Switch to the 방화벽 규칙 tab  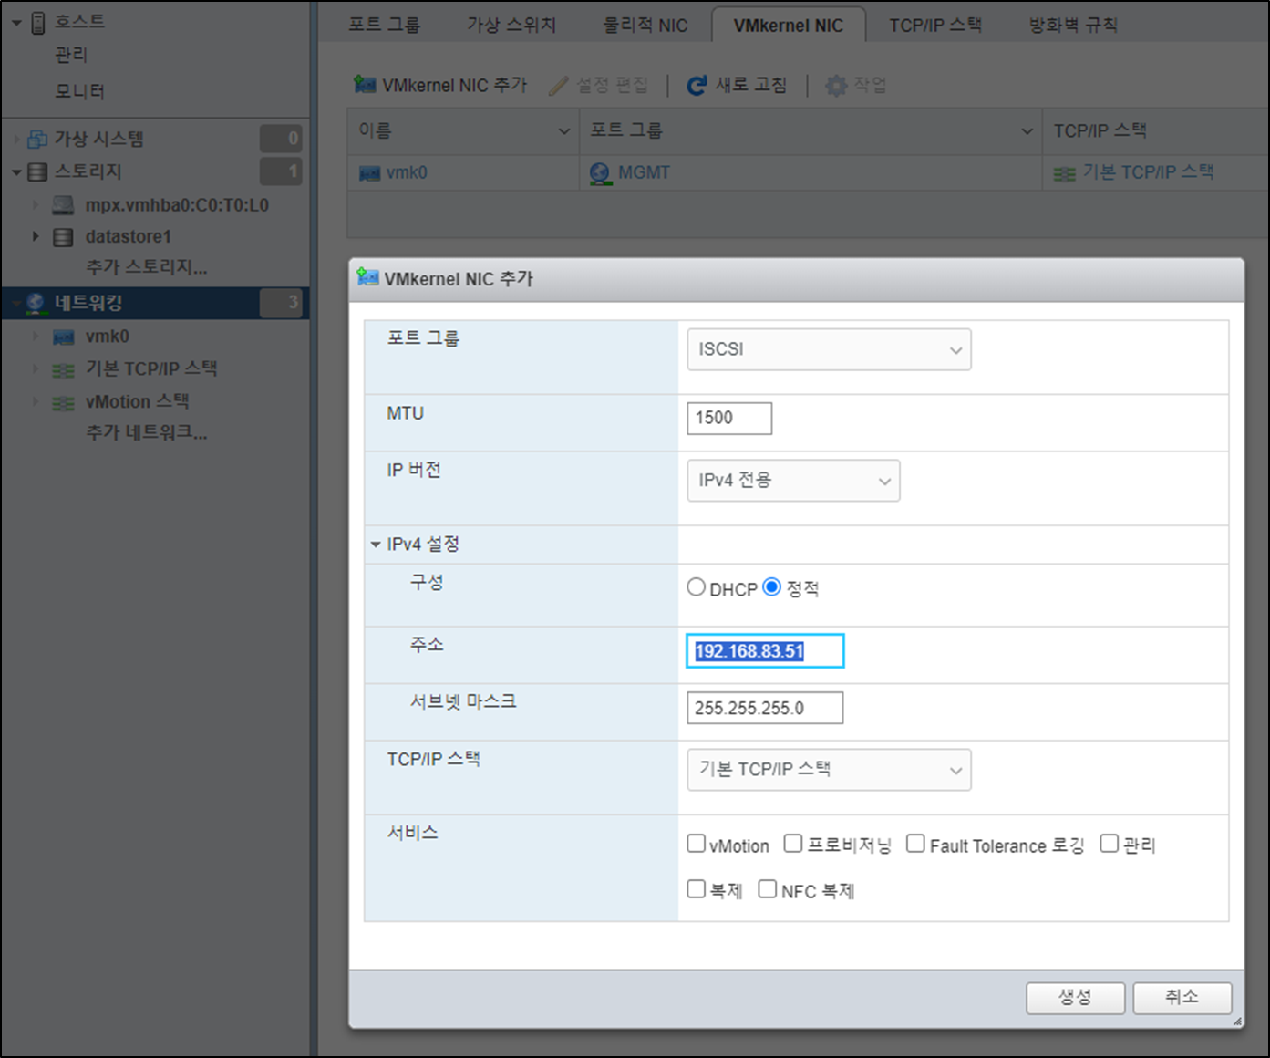click(x=1073, y=25)
